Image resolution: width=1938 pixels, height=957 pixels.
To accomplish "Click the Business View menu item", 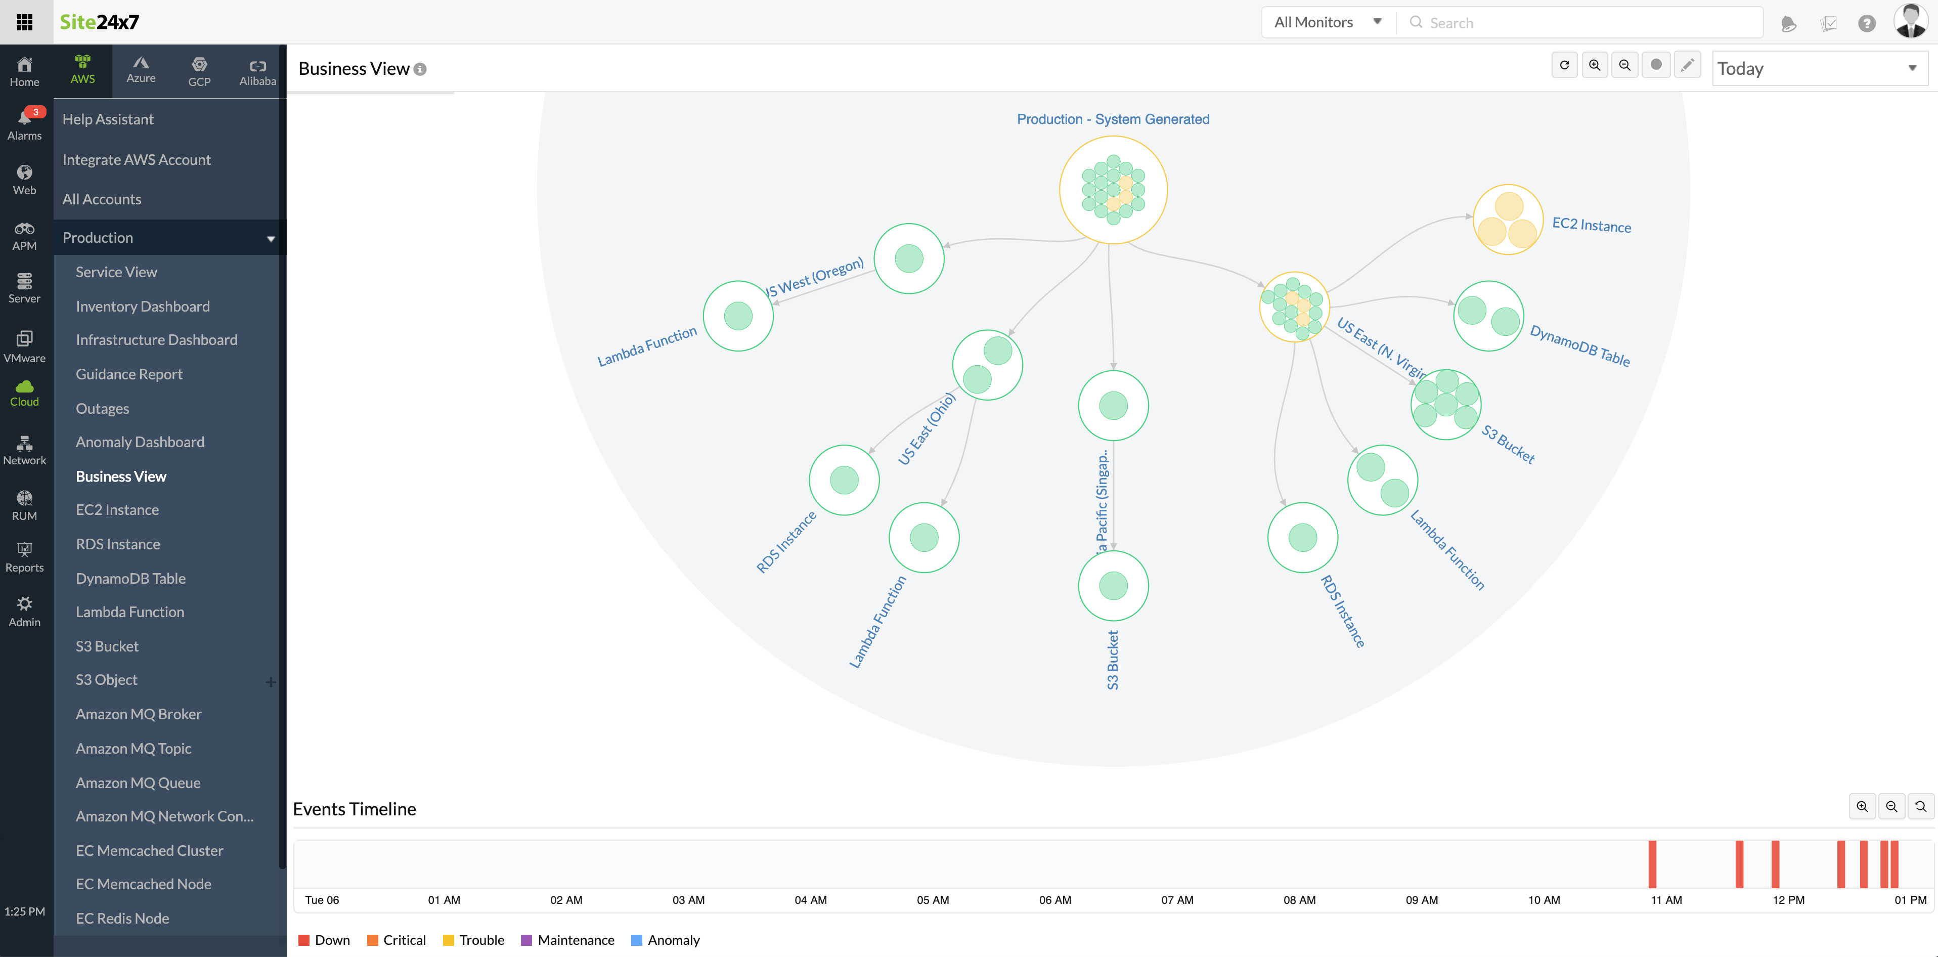I will (120, 475).
